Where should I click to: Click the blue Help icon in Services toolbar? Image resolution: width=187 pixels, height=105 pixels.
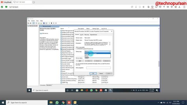click(44, 23)
